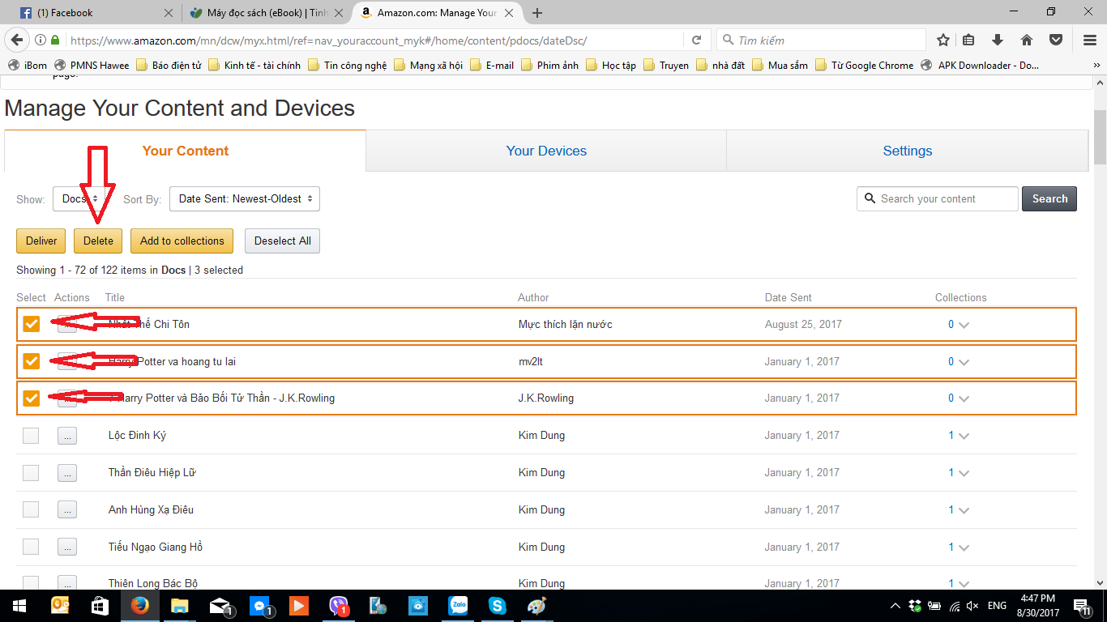This screenshot has height=622, width=1107.
Task: Open the Show Docs dropdown
Action: (80, 198)
